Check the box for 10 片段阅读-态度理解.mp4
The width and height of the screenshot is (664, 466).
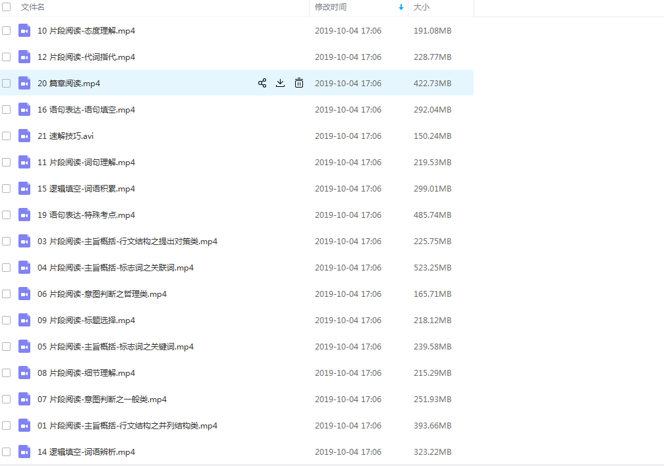[x=7, y=30]
